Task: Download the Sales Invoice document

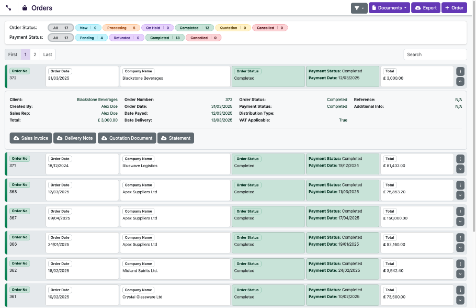Action: click(x=30, y=138)
